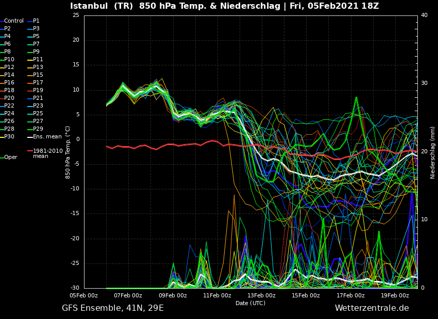Image resolution: width=438 pixels, height=319 pixels.
Task: Select the 'P8' legend entry
Action: [6, 51]
